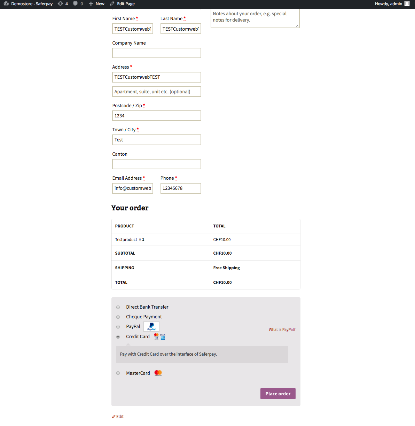Image resolution: width=415 pixels, height=426 pixels.
Task: Select the MasterCard radio button
Action: [x=118, y=373]
